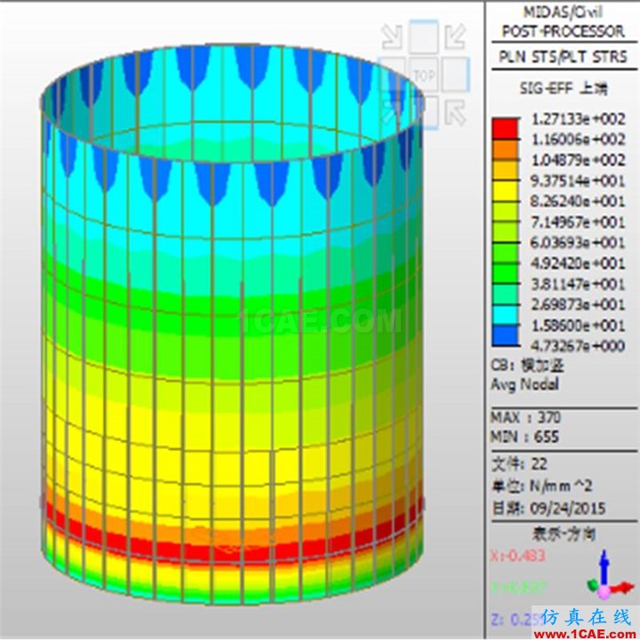Click the legend value 6.03693e+001

(578, 243)
